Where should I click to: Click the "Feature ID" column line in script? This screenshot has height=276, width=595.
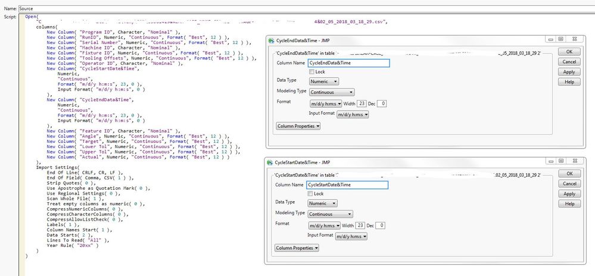click(114, 131)
